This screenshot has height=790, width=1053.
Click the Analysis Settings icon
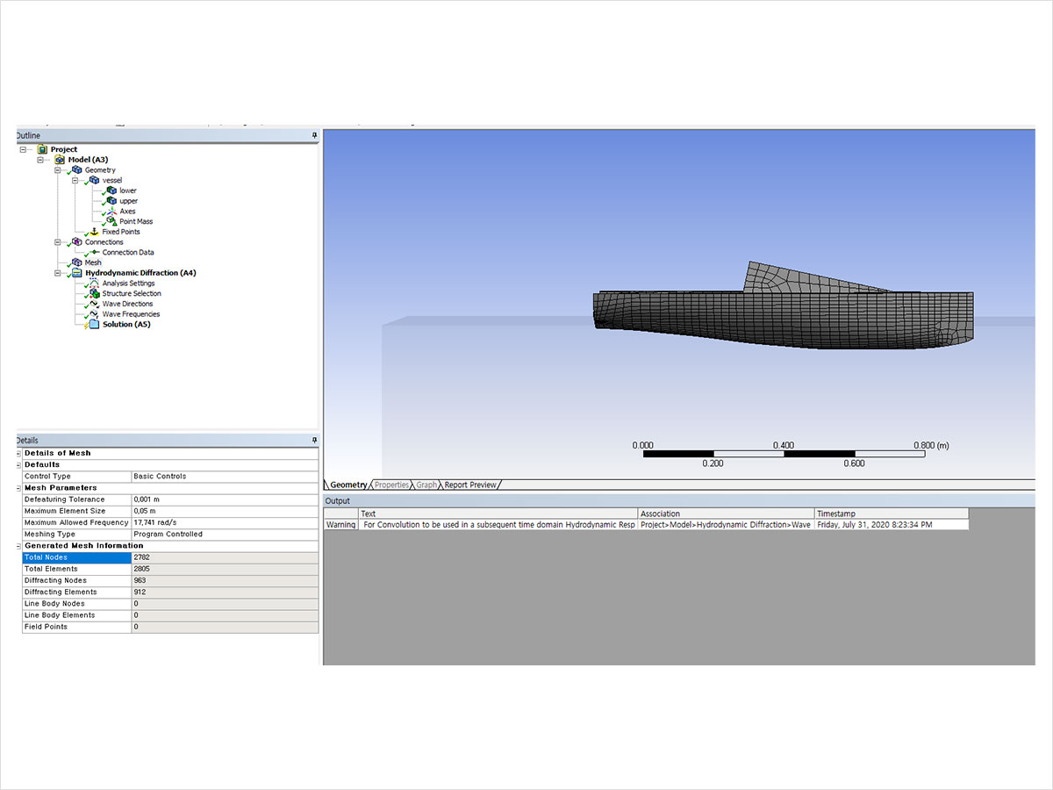pos(94,284)
